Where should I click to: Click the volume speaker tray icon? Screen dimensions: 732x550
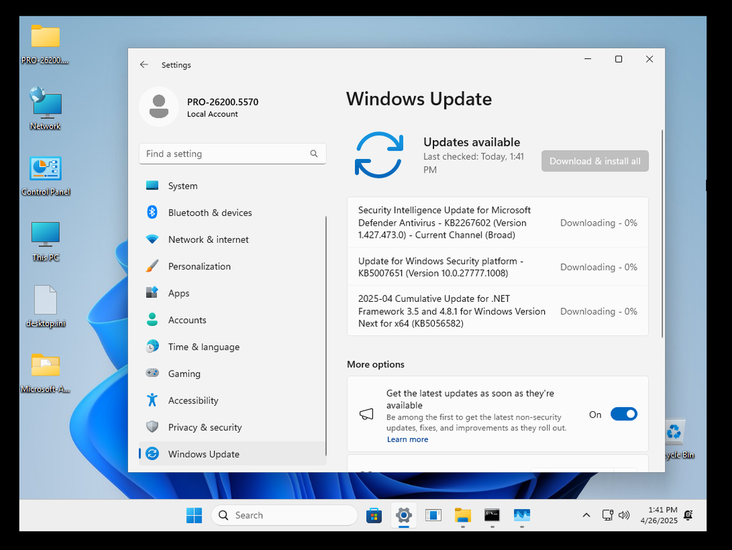624,515
